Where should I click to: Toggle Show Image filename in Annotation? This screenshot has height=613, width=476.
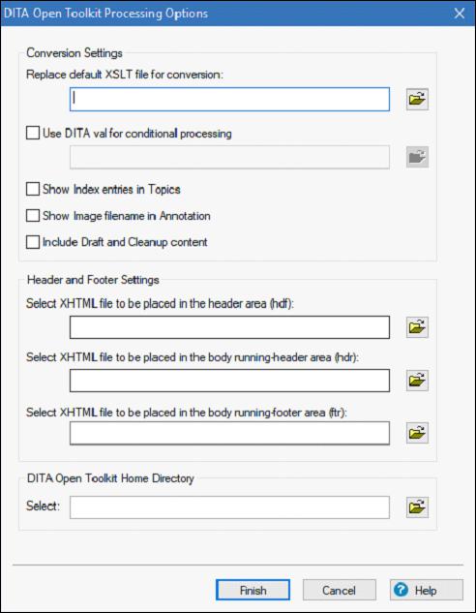[33, 215]
